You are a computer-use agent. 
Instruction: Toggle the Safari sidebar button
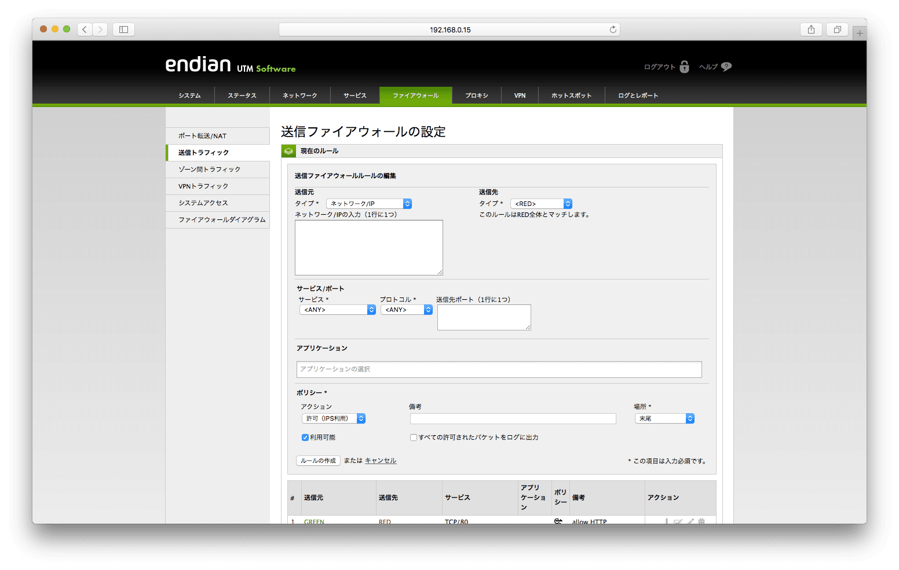123,30
